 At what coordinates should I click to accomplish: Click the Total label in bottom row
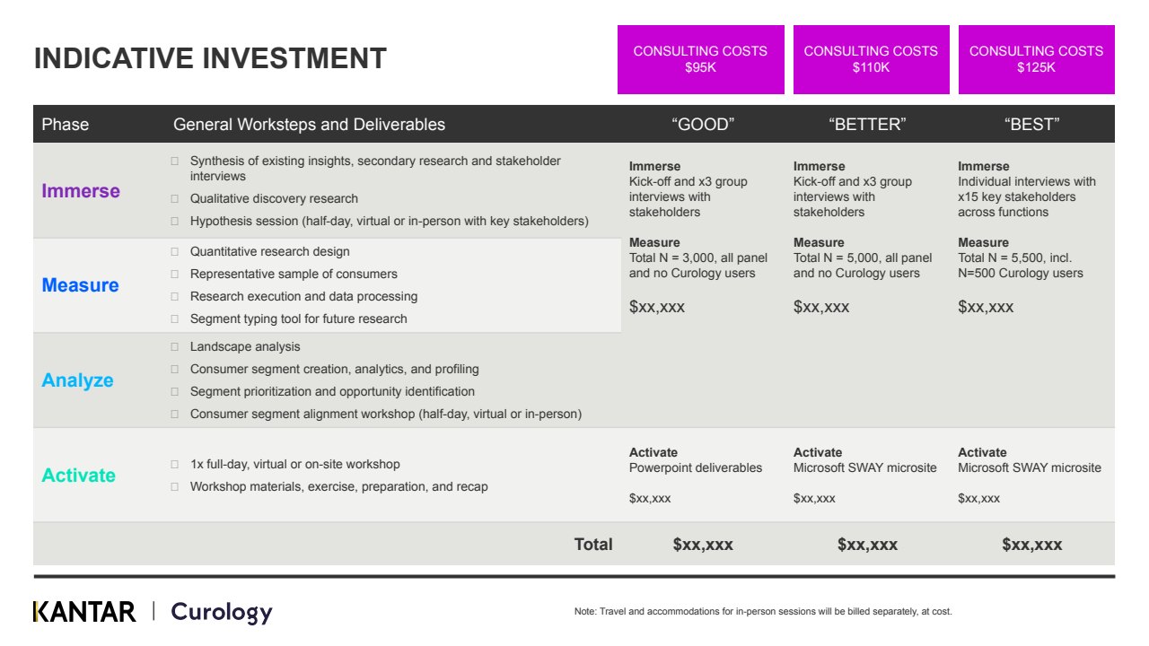point(593,544)
